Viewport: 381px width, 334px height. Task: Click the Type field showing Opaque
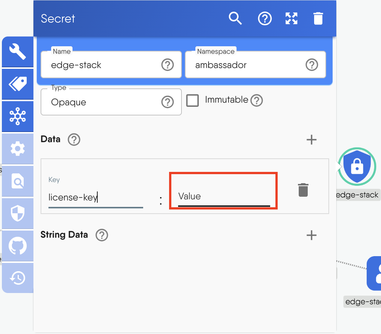[x=105, y=102]
